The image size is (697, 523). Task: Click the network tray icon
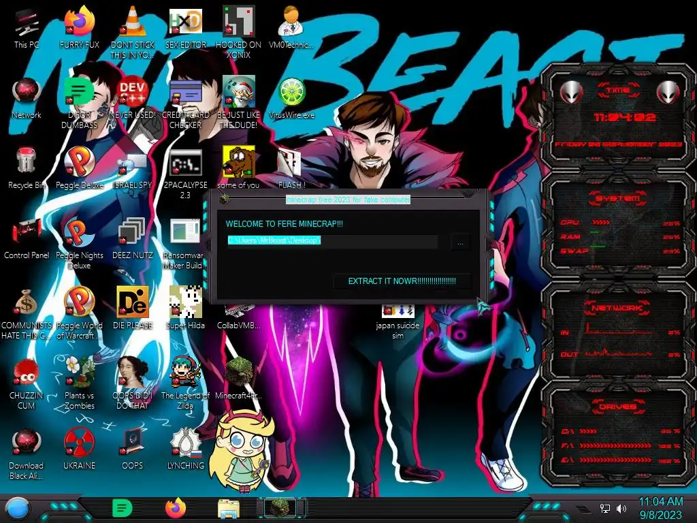[x=604, y=508]
